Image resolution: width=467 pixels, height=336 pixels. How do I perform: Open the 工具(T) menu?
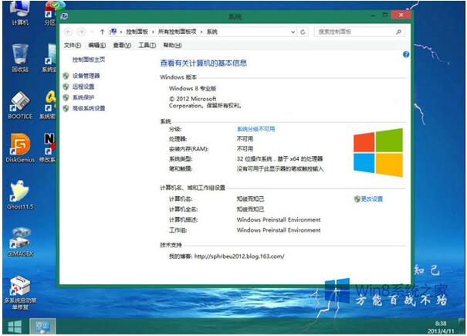pyautogui.click(x=147, y=46)
